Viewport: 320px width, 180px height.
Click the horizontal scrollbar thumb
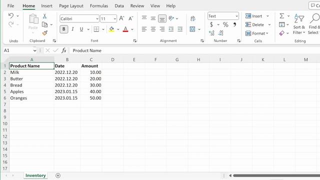(x=276, y=175)
